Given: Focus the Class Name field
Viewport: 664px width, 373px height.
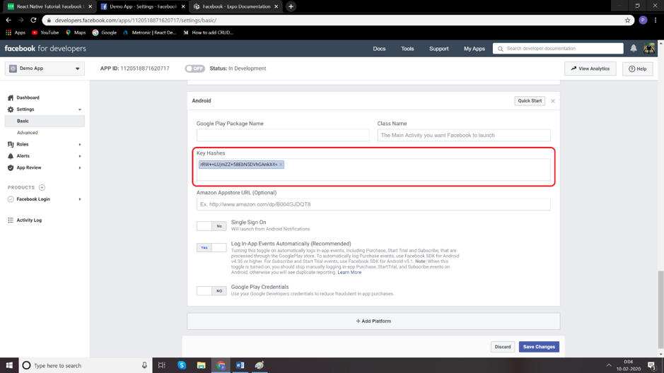Looking at the screenshot, I should pos(464,136).
